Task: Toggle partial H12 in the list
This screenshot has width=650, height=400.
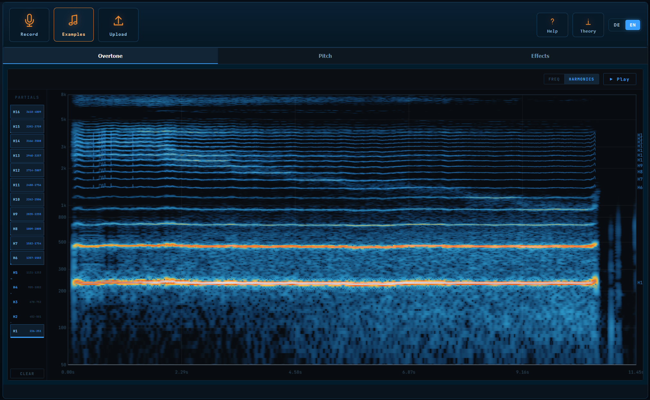Action: 27,170
